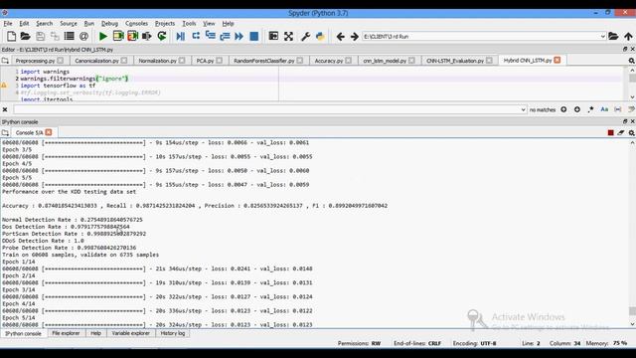
Task: Run the file with the green play icon
Action: click(x=103, y=36)
